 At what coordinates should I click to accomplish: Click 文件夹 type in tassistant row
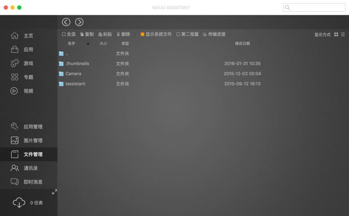pyautogui.click(x=122, y=84)
